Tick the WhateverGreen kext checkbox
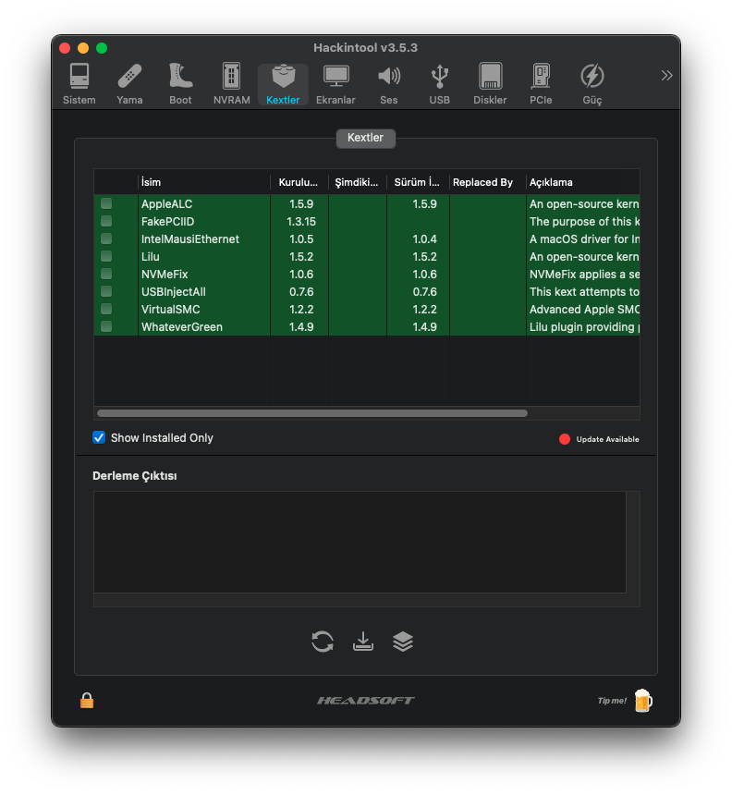Viewport: 732px width, 795px height. pyautogui.click(x=106, y=326)
